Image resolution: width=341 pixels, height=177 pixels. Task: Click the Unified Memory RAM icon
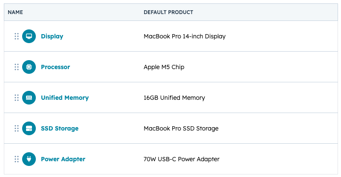click(x=29, y=98)
